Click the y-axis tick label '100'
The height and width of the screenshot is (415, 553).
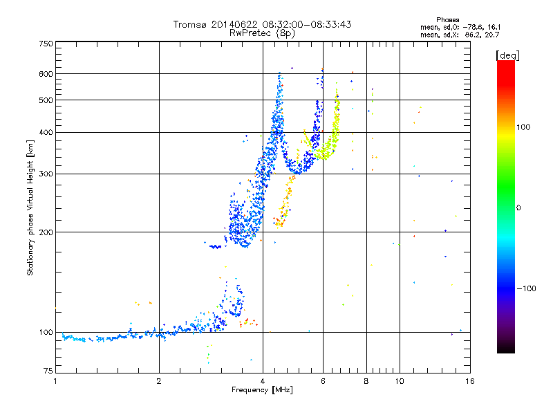[46, 332]
